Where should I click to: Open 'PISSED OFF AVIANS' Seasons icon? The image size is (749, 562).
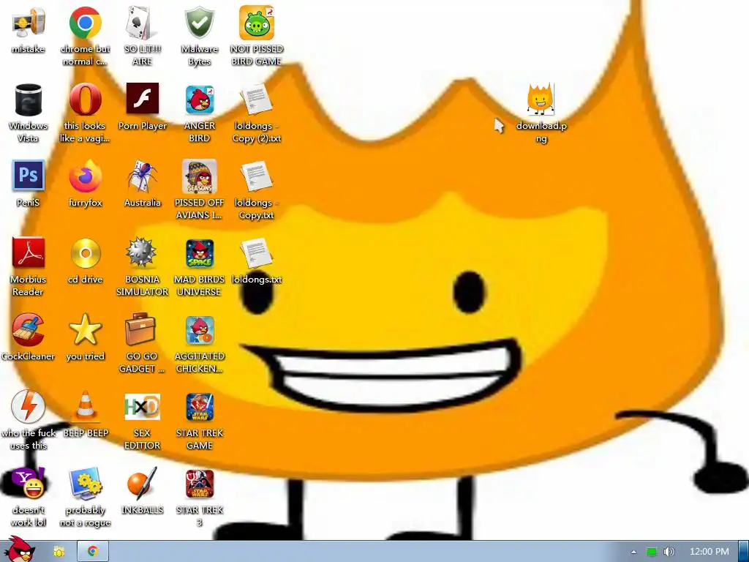[199, 176]
